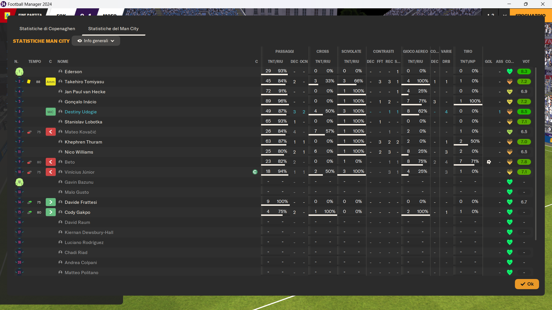Open the Info generali view dropdown
This screenshot has height=310, width=552.
96,41
